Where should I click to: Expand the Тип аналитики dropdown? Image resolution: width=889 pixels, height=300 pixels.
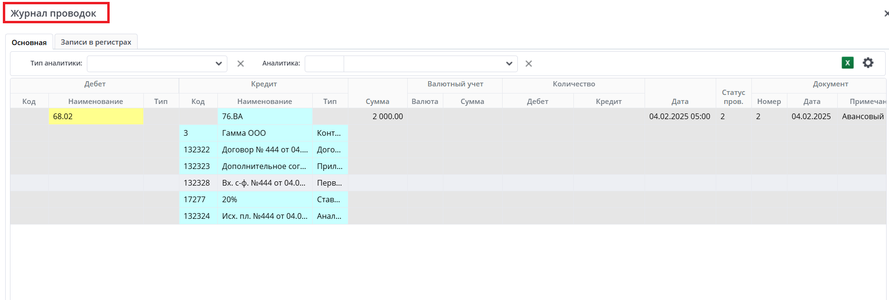218,64
